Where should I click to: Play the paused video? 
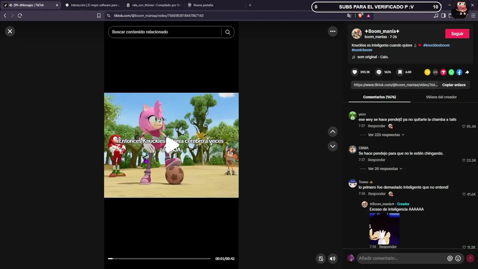[x=171, y=145]
